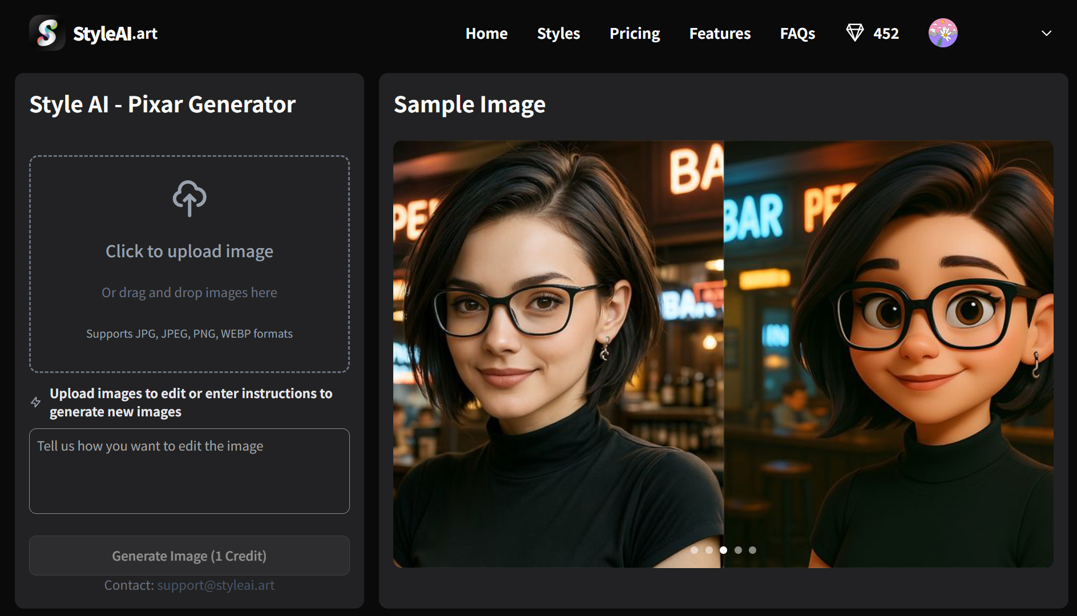Expand the header chevron dropdown
Viewport: 1077px width, 616px height.
[1046, 33]
